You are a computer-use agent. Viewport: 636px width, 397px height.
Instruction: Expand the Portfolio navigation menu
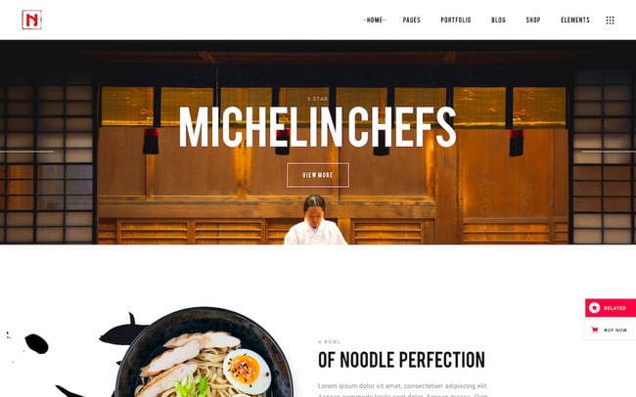point(456,20)
